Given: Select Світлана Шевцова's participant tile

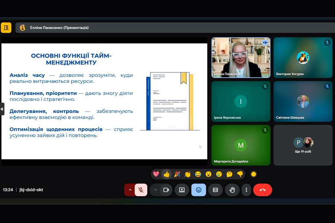Looking at the screenshot, I should pos(303,101).
